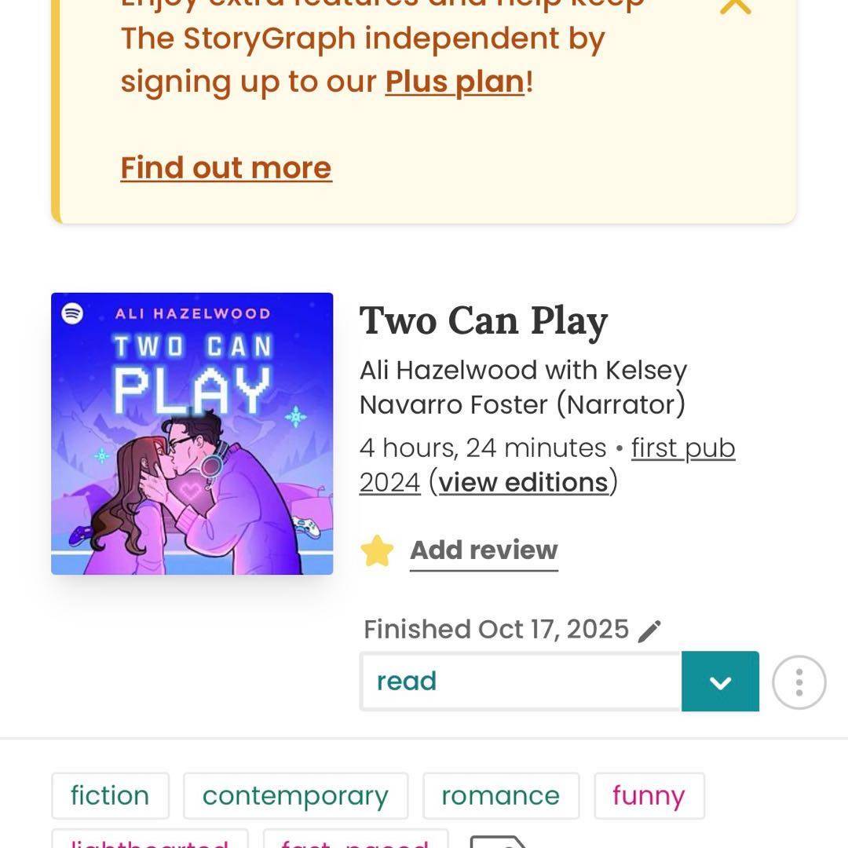
Task: Select the funny mood tag
Action: [x=649, y=795]
